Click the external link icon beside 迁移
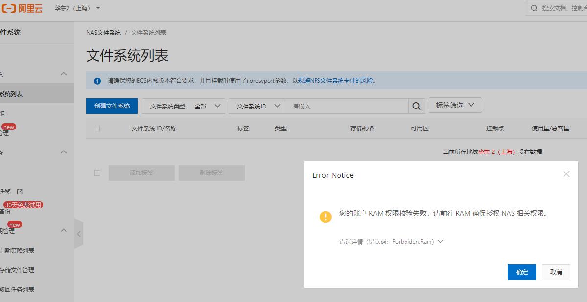Viewport: 587px width, 302px height. pos(18,192)
